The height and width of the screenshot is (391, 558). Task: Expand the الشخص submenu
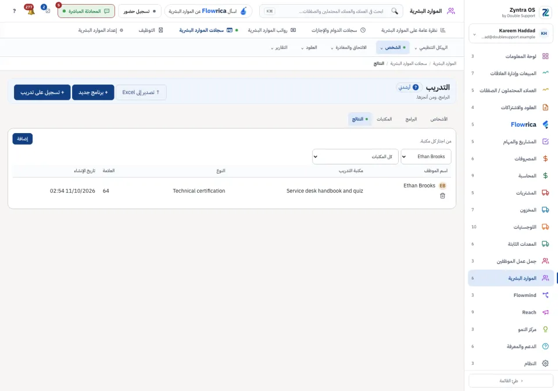click(392, 48)
